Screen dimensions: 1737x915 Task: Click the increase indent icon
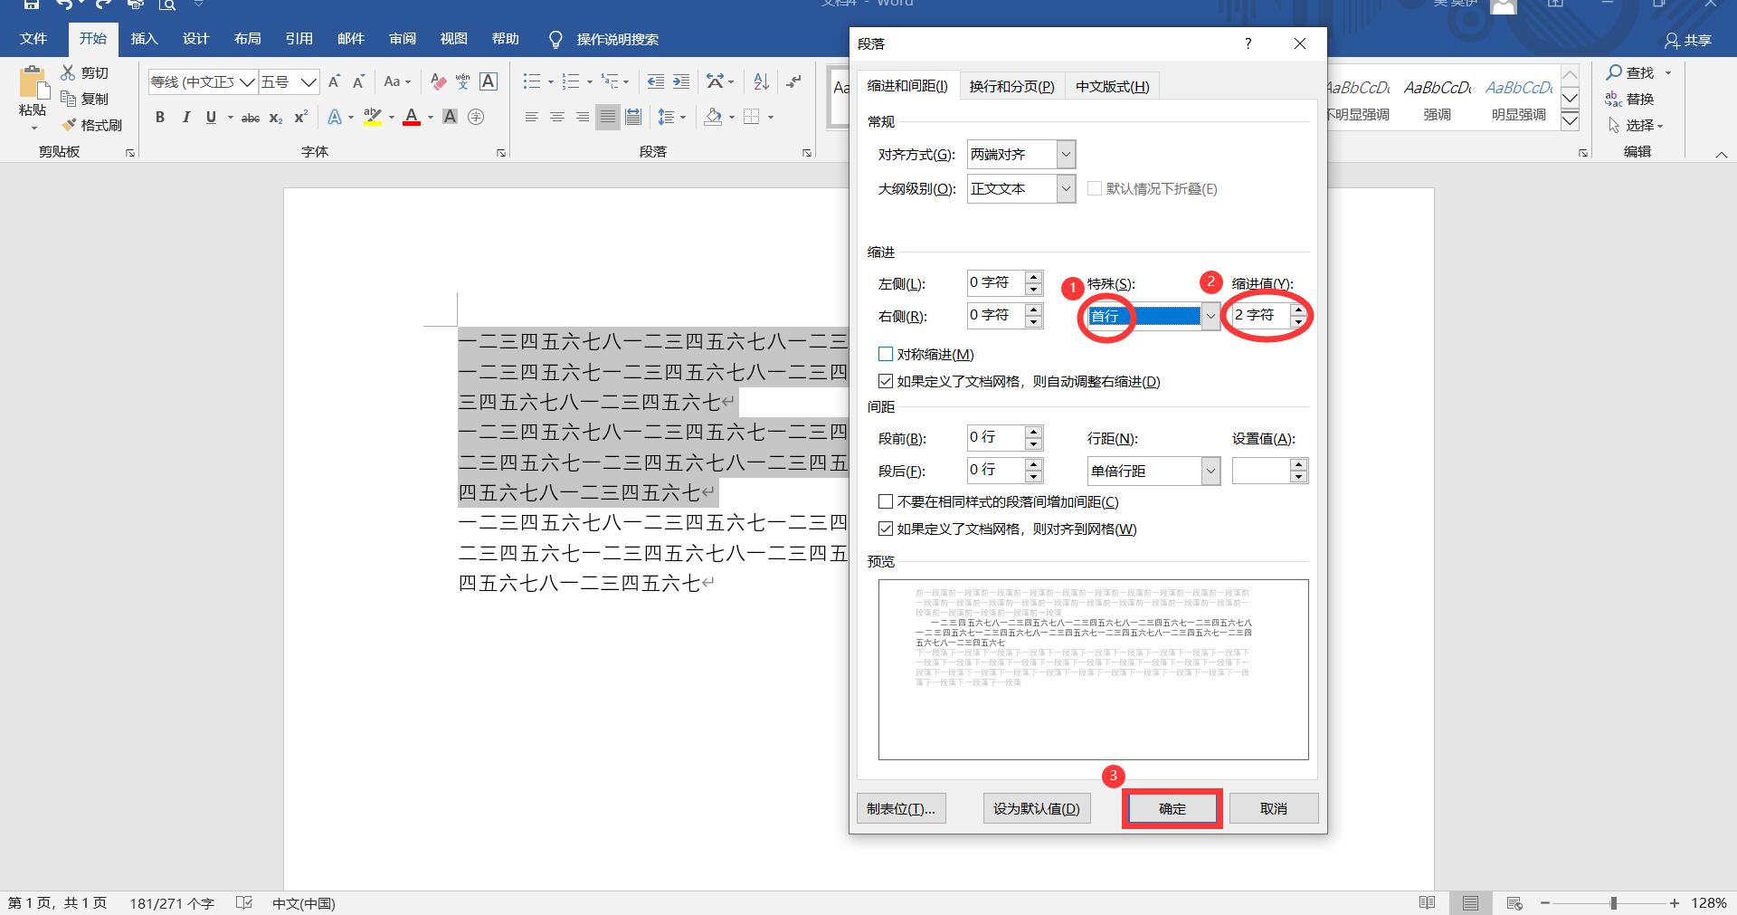pyautogui.click(x=681, y=81)
